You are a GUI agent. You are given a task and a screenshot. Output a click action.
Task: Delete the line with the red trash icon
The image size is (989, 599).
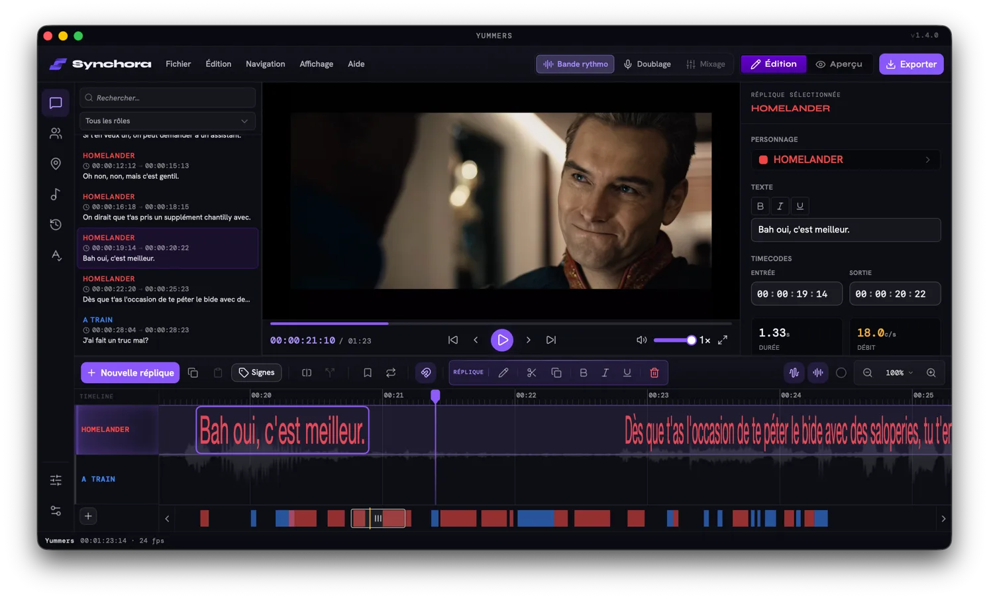(x=654, y=373)
